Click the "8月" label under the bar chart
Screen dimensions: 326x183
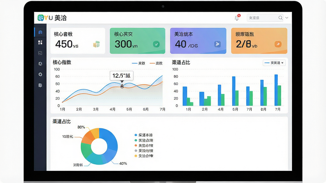263,109
